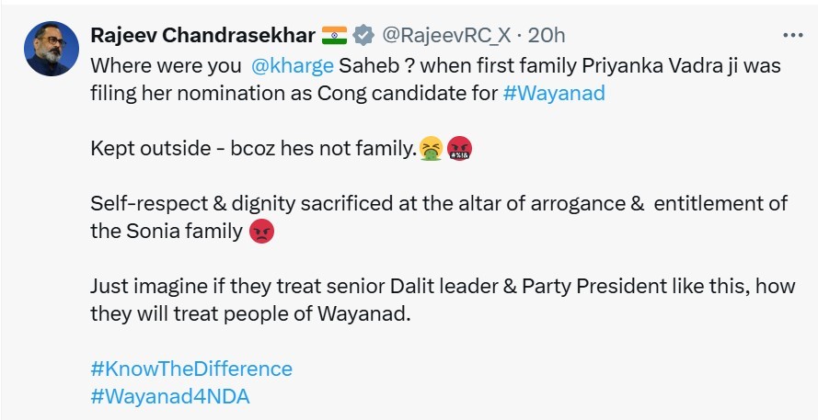Screen dimensions: 818x420
Task: Open the #Wayanad4NDA hashtag
Action: point(170,396)
